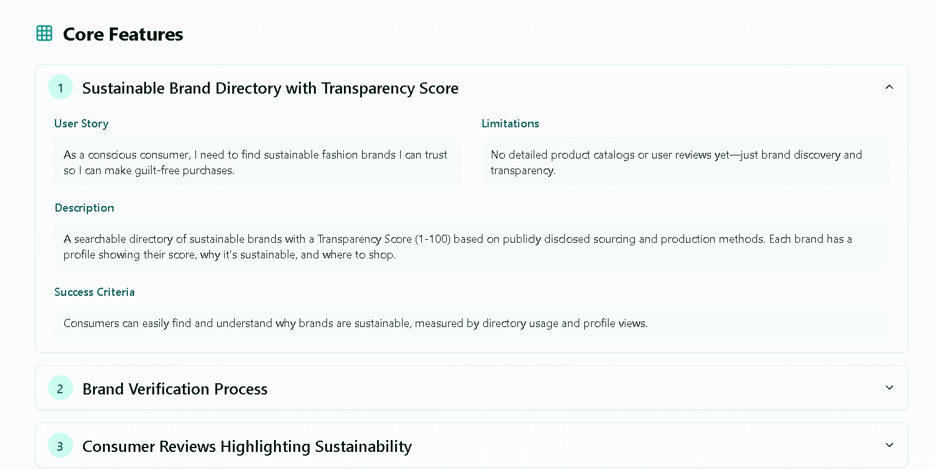935x470 pixels.
Task: Expand Brand Verification Process with its chevron
Action: tap(889, 388)
